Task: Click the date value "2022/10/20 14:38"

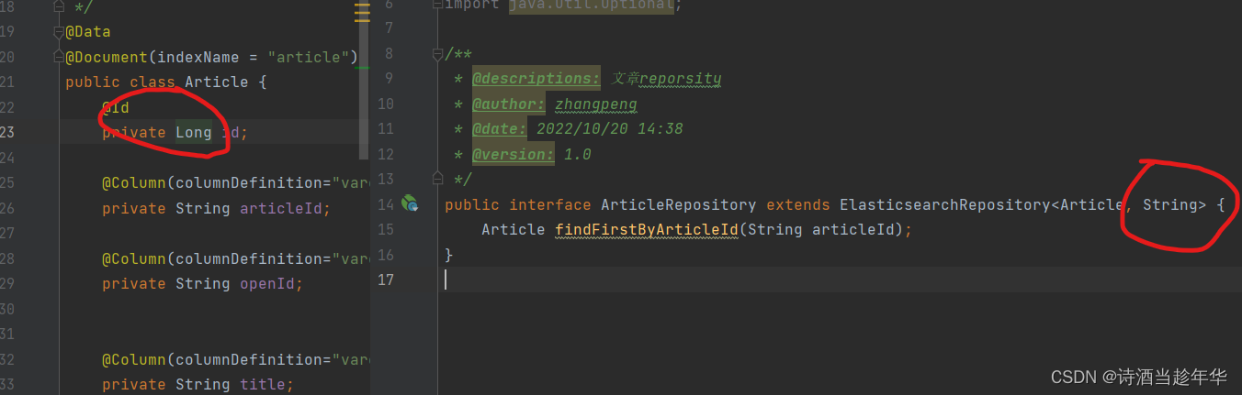Action: click(610, 129)
